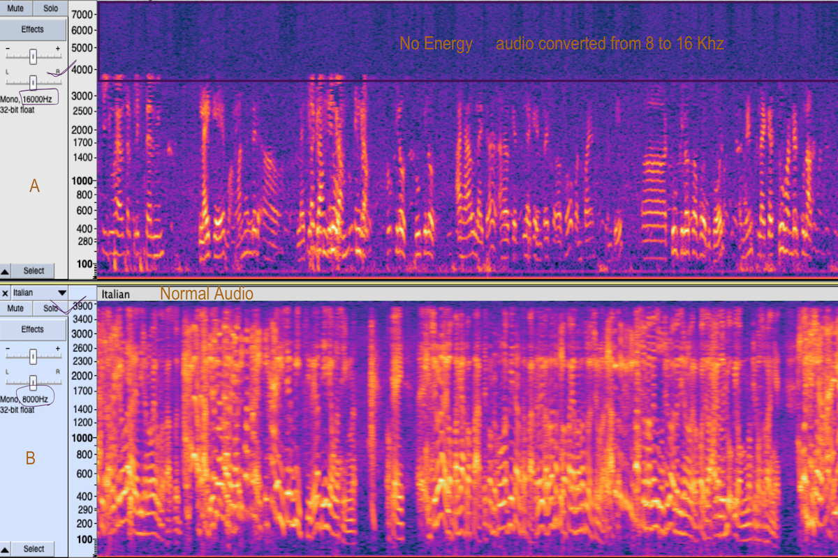Solo the 16000Hz track A

coord(50,8)
